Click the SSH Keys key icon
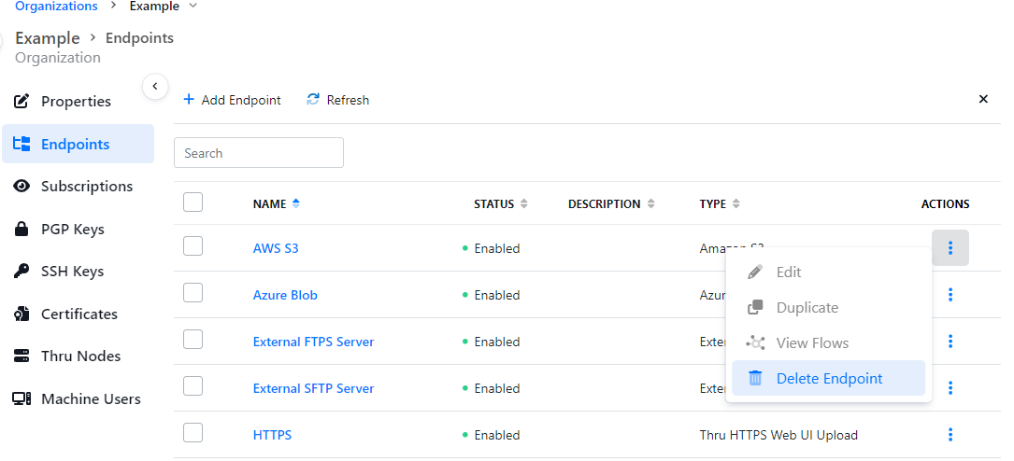The height and width of the screenshot is (461, 1014). click(x=21, y=272)
